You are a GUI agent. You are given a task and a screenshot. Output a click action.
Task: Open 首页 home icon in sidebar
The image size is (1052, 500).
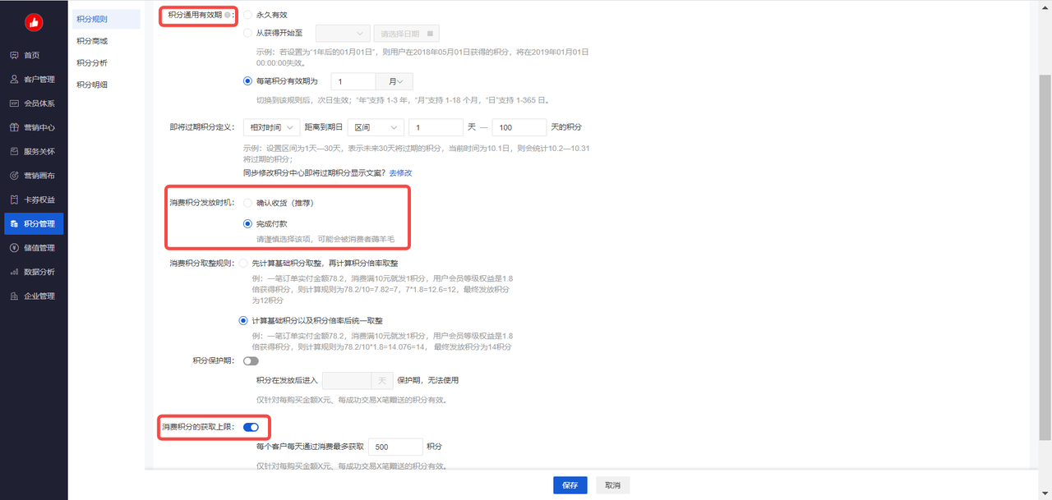(x=15, y=55)
